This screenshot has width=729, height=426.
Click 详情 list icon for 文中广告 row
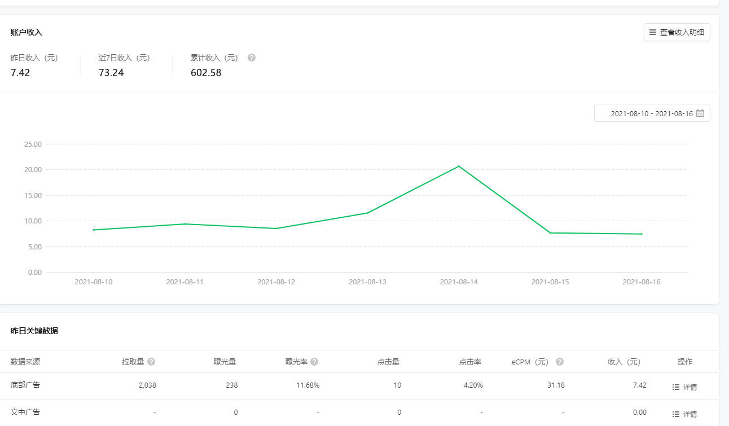click(676, 414)
